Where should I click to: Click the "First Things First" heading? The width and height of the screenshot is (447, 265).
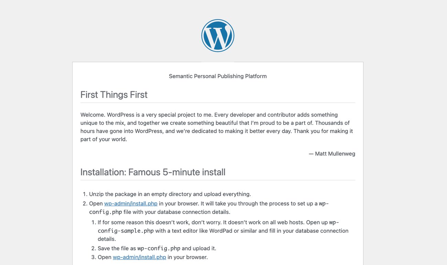[114, 95]
